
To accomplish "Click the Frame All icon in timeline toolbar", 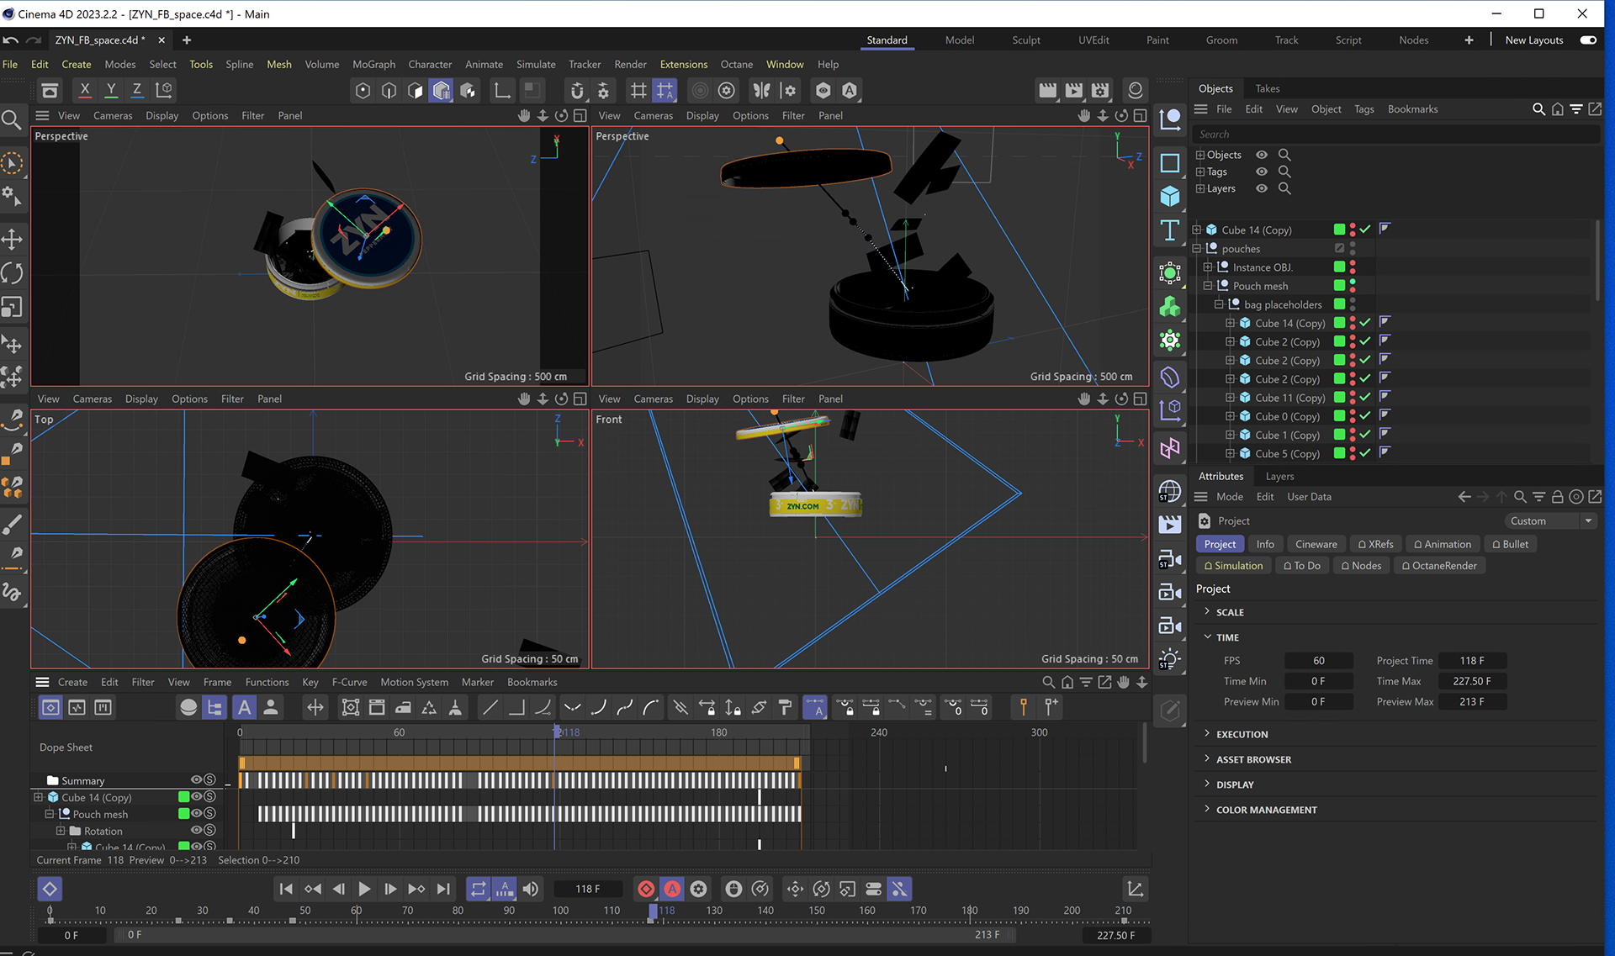I will coord(351,708).
